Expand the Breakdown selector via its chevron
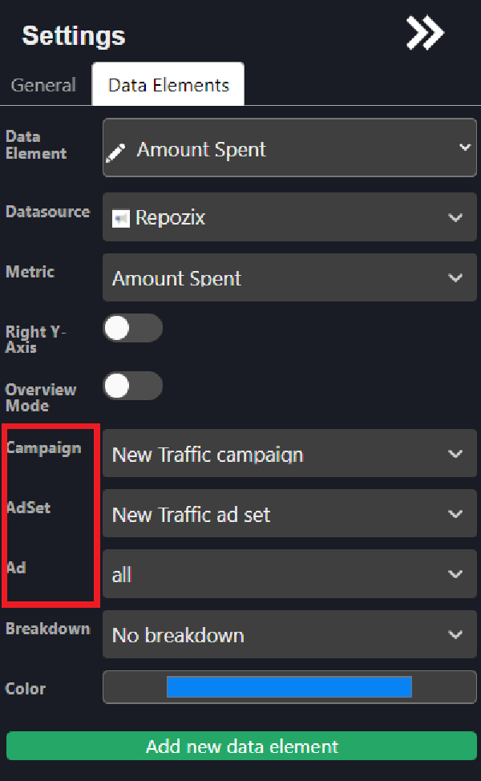The width and height of the screenshot is (481, 781). coord(455,633)
